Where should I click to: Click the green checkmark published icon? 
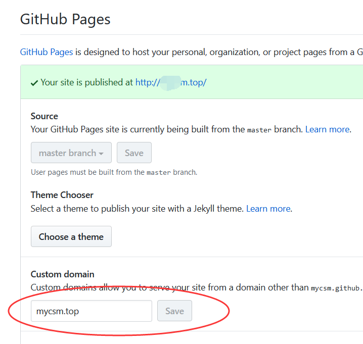tap(34, 82)
